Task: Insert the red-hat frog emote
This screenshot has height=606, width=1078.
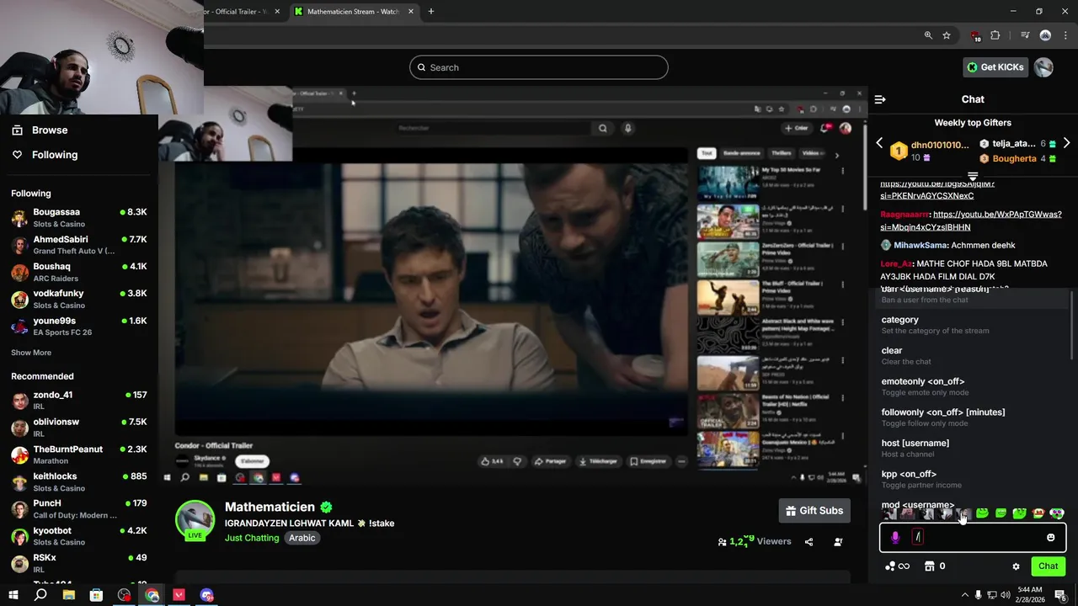Action: 1038,513
